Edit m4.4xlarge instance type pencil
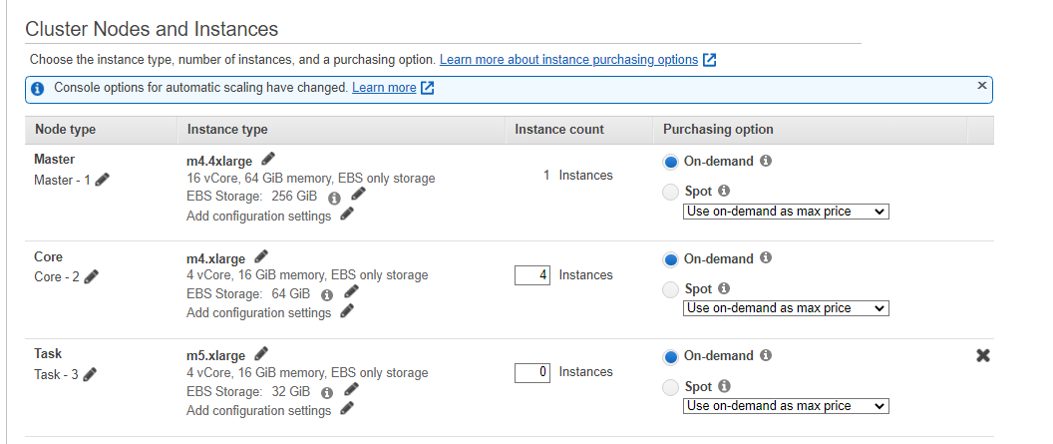The width and height of the screenshot is (1053, 444). pos(268,159)
